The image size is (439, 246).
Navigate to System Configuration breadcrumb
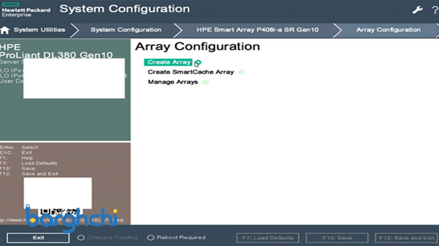click(126, 30)
